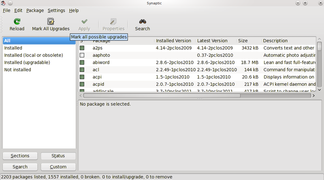
Task: Click the scroll-right arrow of horizontal scrollbar
Action: (x=313, y=96)
